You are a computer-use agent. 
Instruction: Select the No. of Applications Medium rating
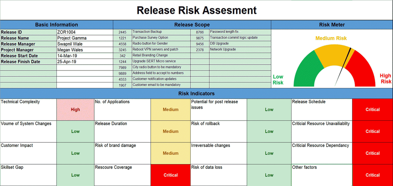(170, 109)
